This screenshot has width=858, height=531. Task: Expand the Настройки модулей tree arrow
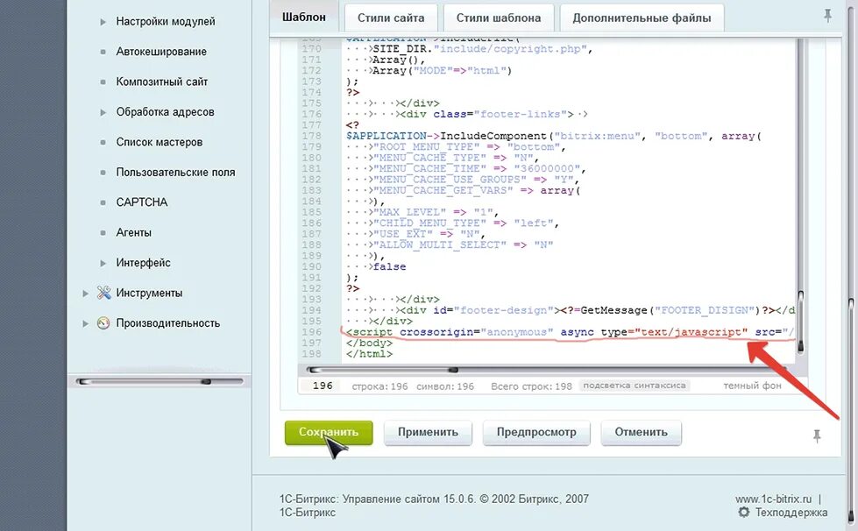tap(103, 22)
